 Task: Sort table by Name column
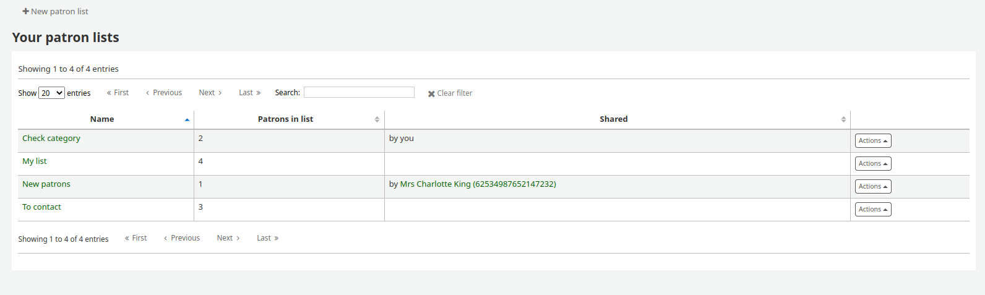[106, 119]
